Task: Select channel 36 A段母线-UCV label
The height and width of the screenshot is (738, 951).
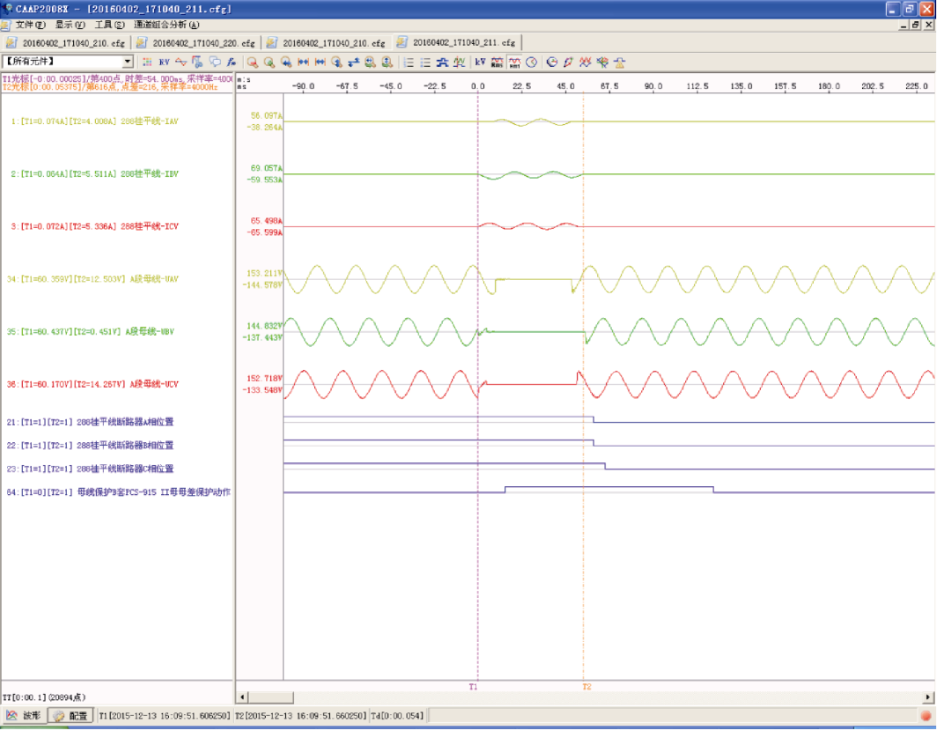Action: pos(92,385)
